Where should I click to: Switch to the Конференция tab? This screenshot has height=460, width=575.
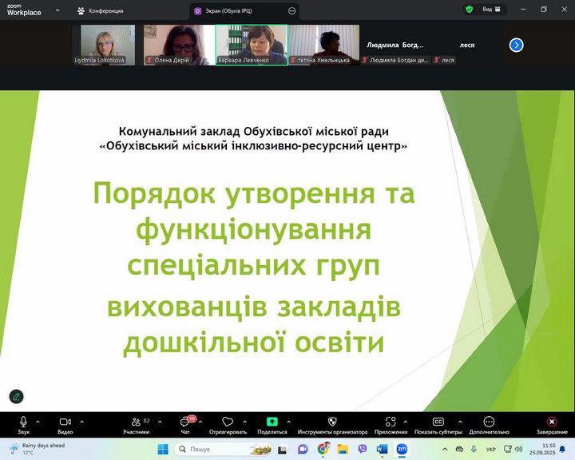pyautogui.click(x=100, y=11)
